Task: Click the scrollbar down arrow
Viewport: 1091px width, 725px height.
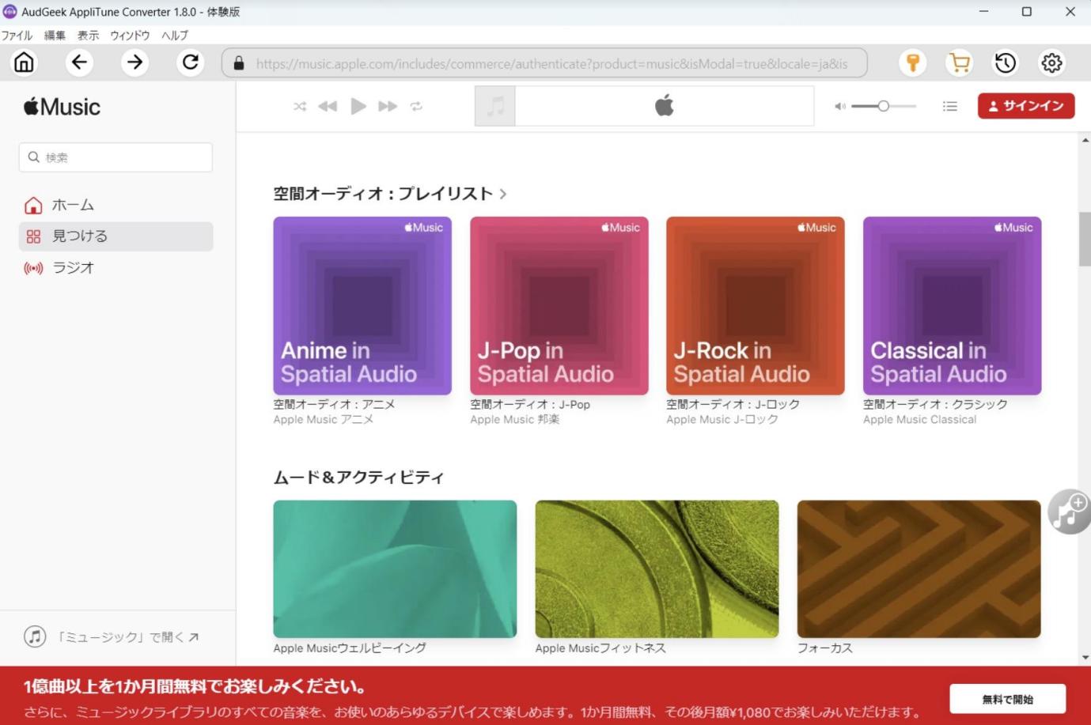Action: pyautogui.click(x=1085, y=657)
